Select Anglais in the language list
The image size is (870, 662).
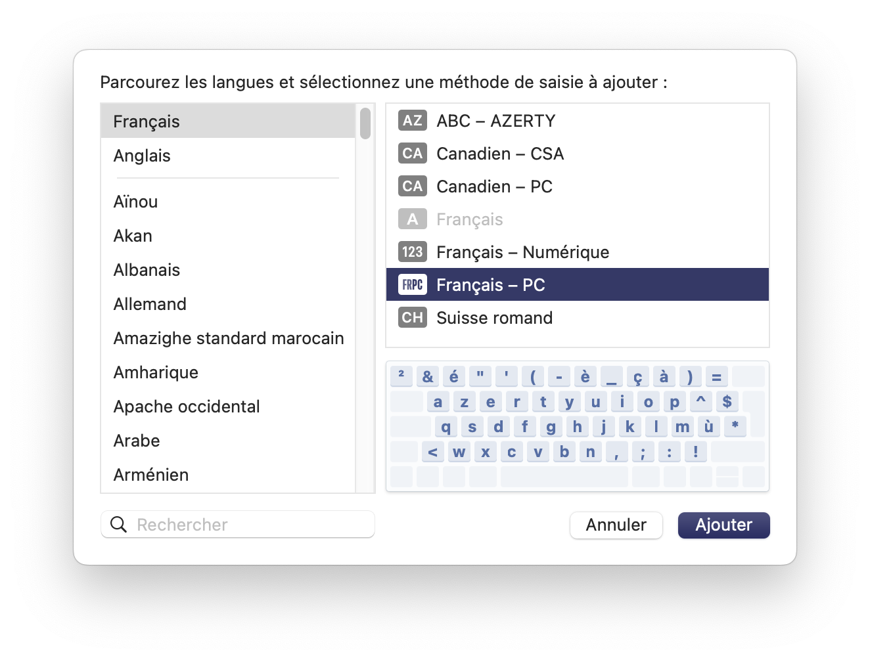click(x=228, y=156)
